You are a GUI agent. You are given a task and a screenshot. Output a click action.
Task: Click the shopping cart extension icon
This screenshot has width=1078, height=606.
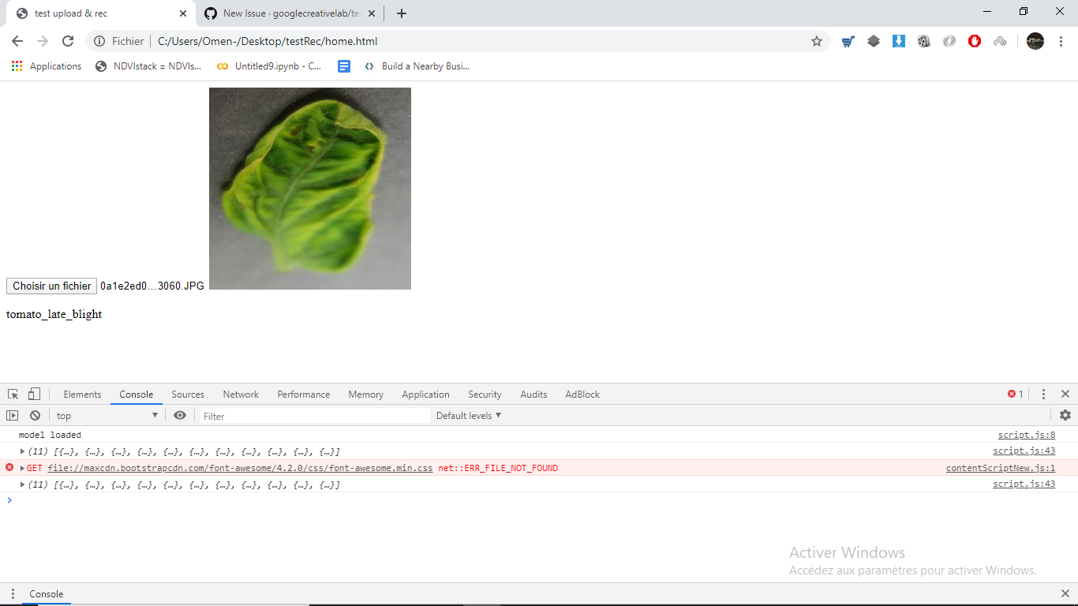(x=848, y=41)
